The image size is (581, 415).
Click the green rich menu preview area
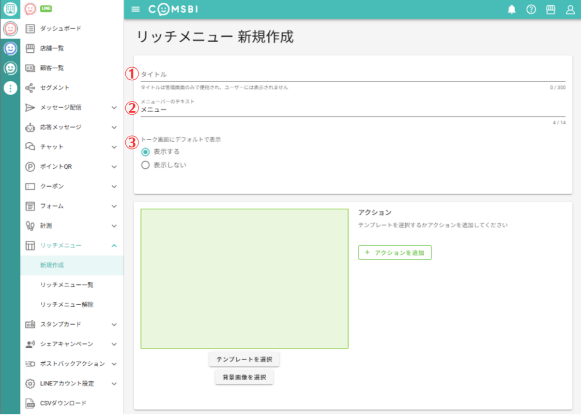(244, 279)
